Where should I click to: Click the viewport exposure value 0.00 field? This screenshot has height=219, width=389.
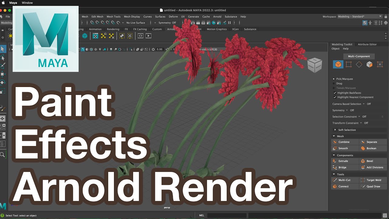point(160,49)
